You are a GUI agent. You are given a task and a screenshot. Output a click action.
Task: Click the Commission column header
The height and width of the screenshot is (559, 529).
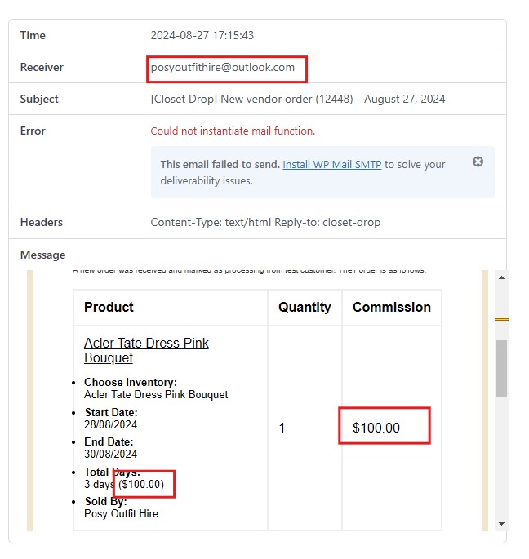point(392,308)
